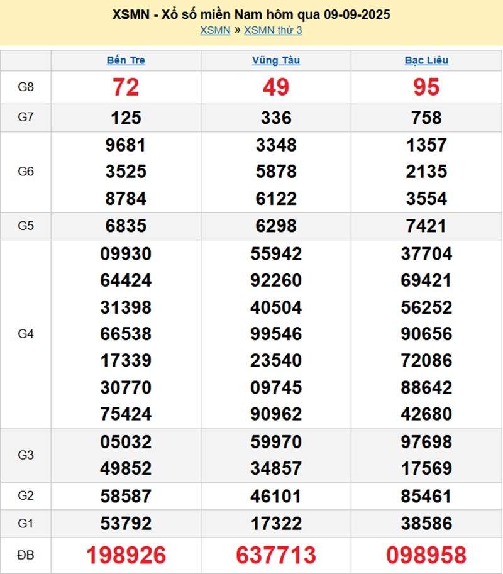This screenshot has width=503, height=574.
Task: Click G4 number 23540
Action: pos(276,361)
